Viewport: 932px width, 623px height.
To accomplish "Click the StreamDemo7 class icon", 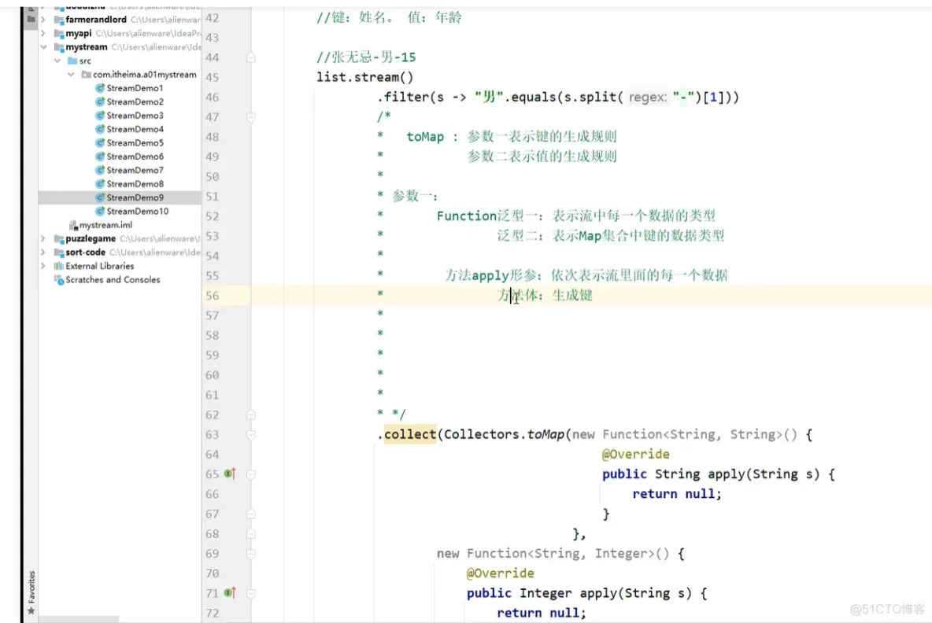I will click(x=100, y=170).
